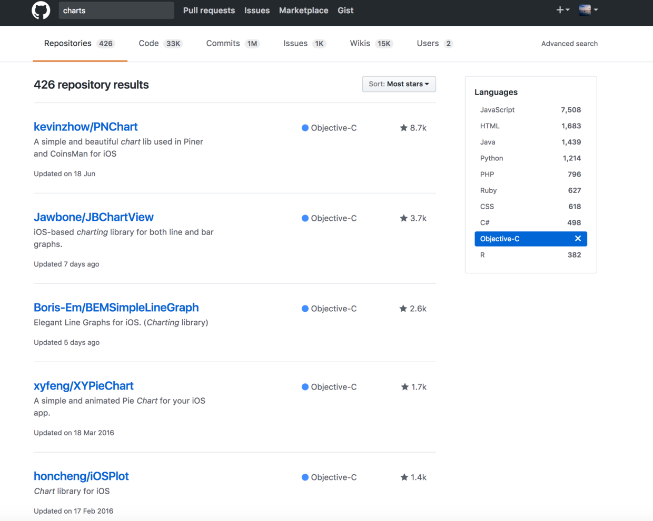Screen dimensions: 653x521
Task: Open Gist from the header
Action: point(345,10)
